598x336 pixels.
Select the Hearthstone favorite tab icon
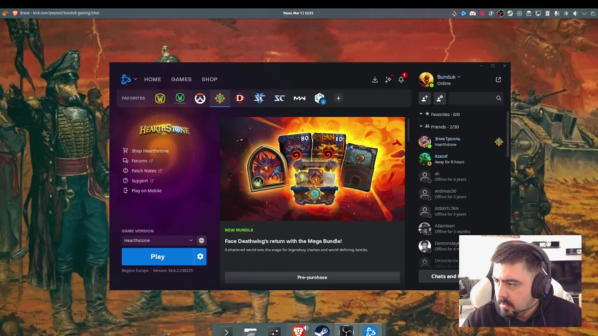coord(220,98)
